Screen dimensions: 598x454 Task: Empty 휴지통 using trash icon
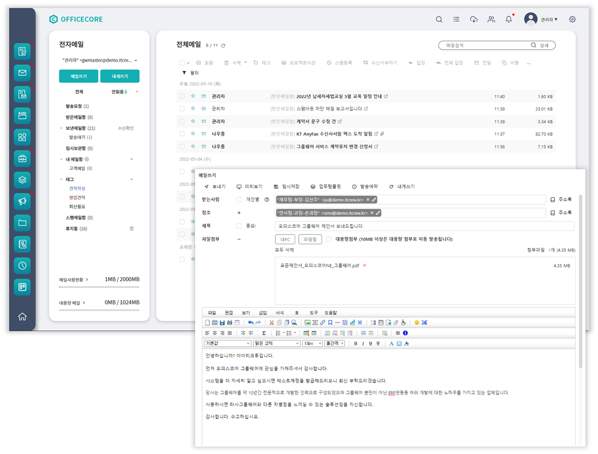tap(132, 229)
